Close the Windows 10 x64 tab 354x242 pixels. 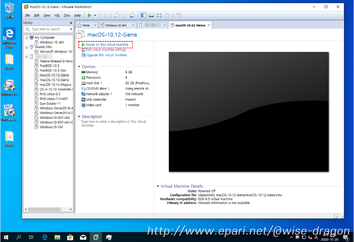(133, 25)
